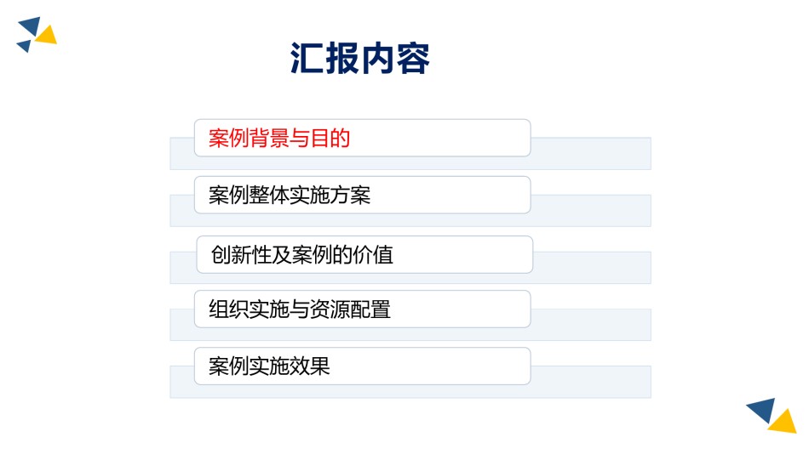Select the yellow triangle in bottom-right logo
The width and height of the screenshot is (809, 454).
[x=783, y=422]
